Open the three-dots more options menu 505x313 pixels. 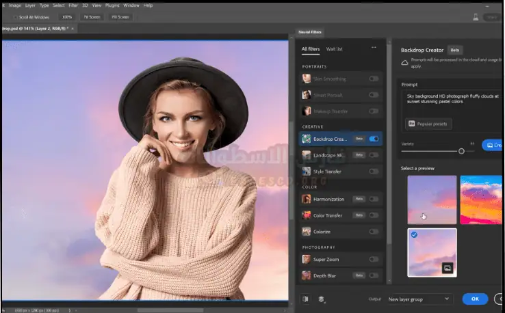[374, 48]
